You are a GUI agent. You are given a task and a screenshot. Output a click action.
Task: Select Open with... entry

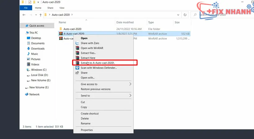tap(88, 78)
